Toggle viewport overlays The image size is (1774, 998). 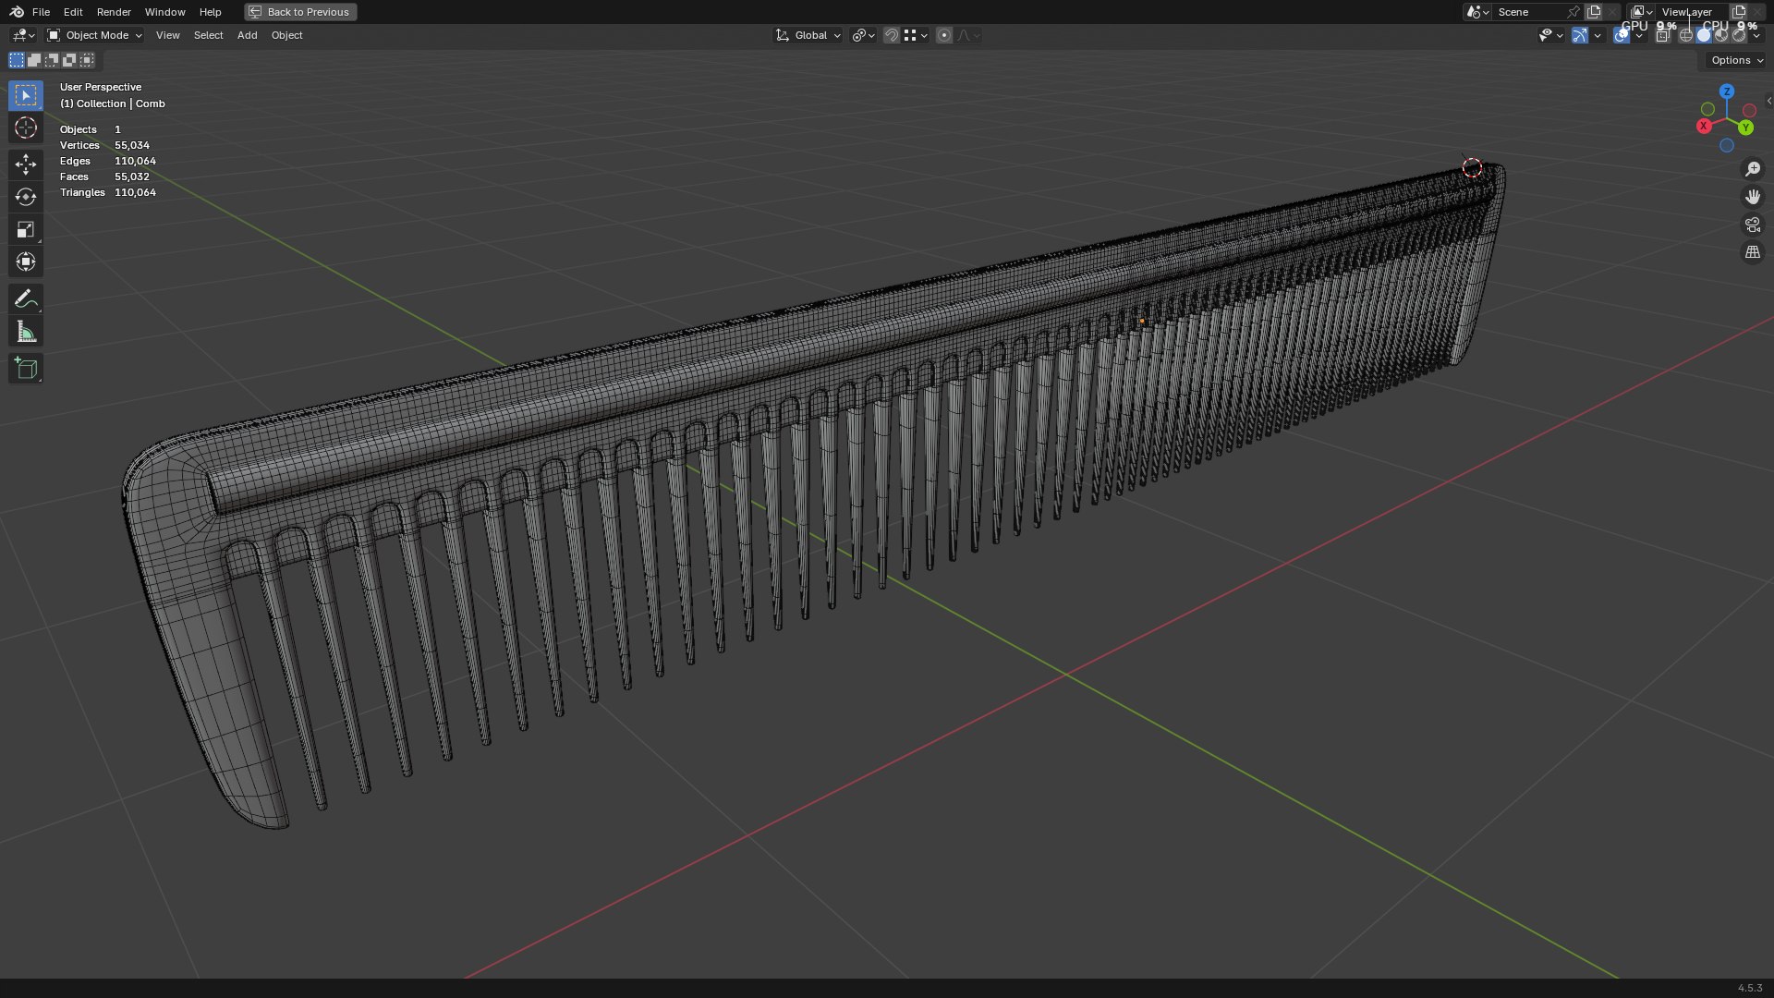(1622, 35)
